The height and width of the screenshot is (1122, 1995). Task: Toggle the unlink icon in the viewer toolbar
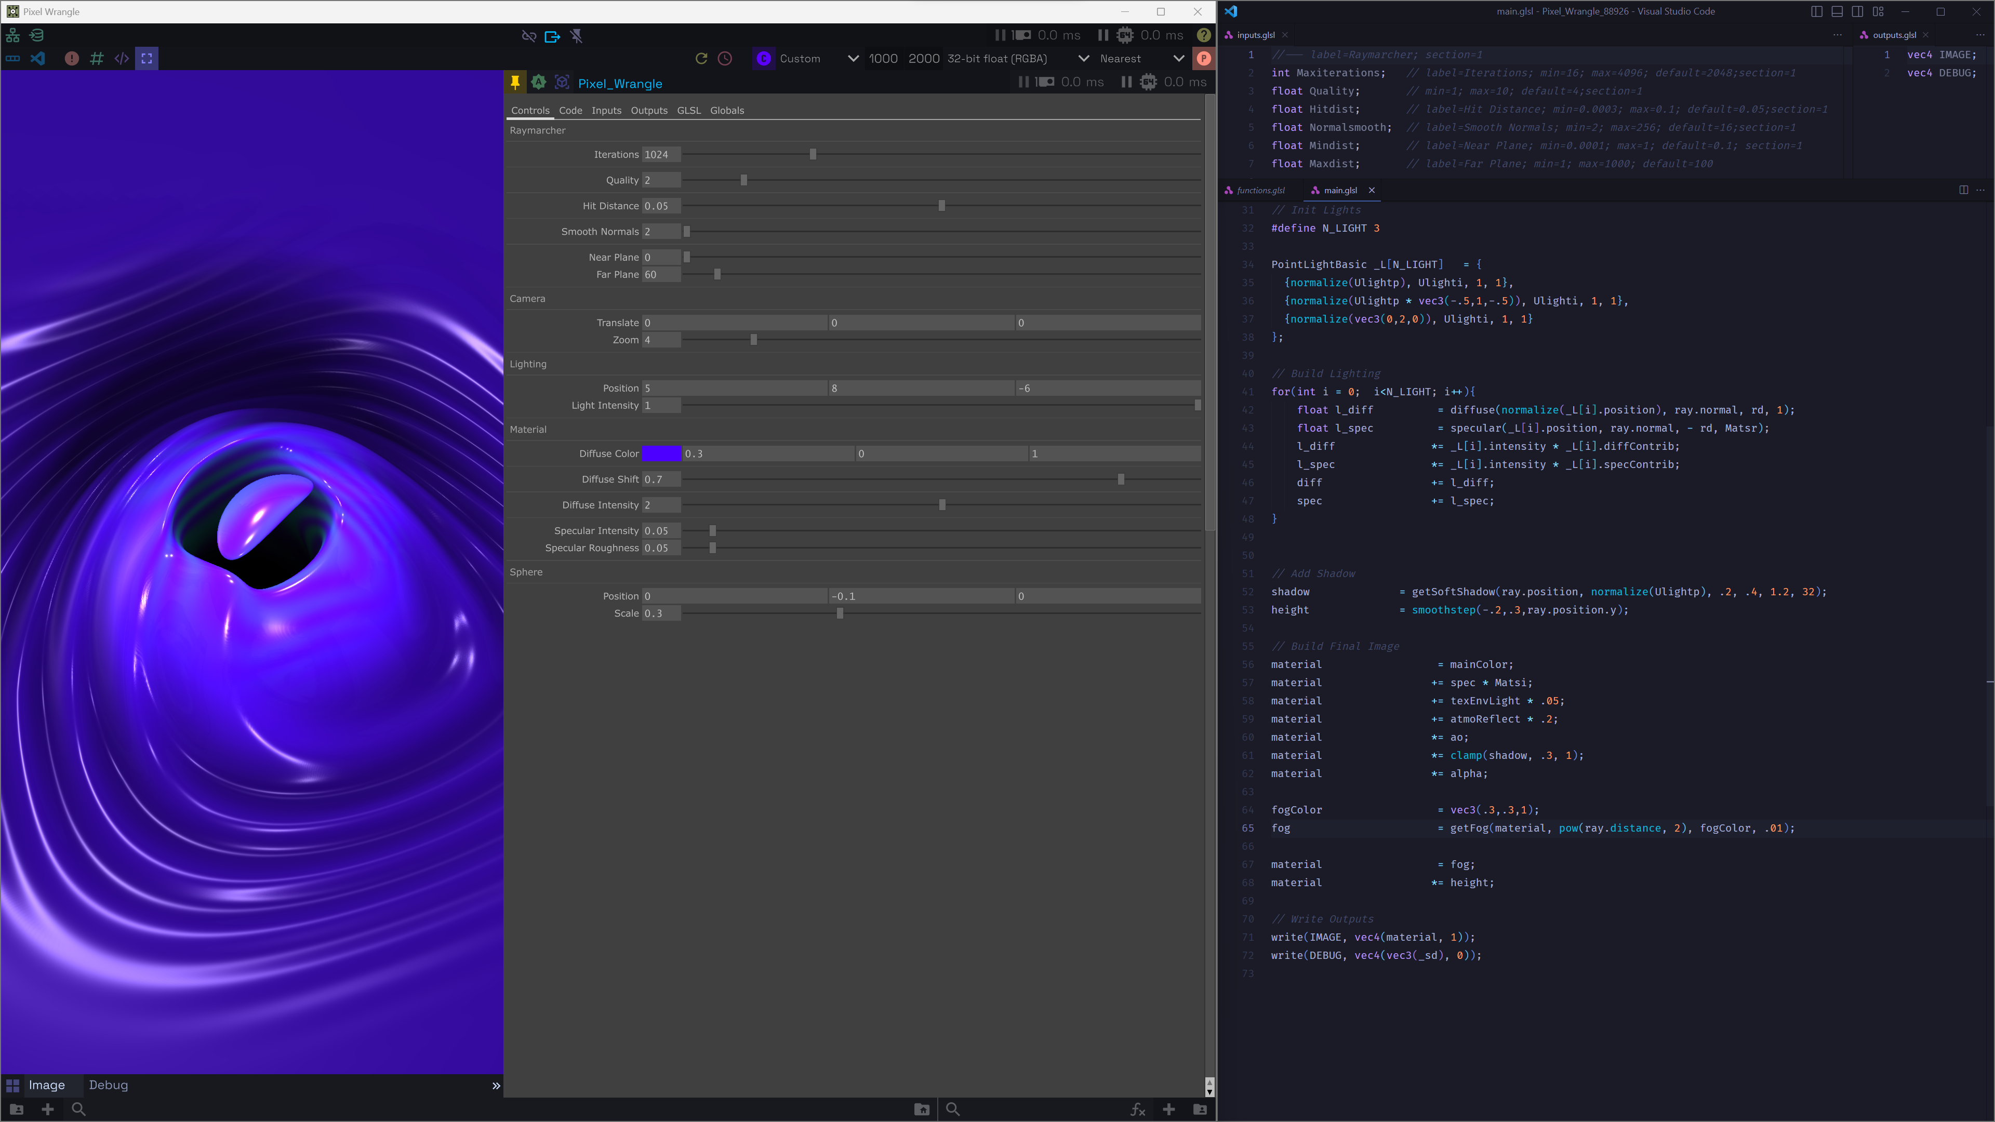coord(529,36)
